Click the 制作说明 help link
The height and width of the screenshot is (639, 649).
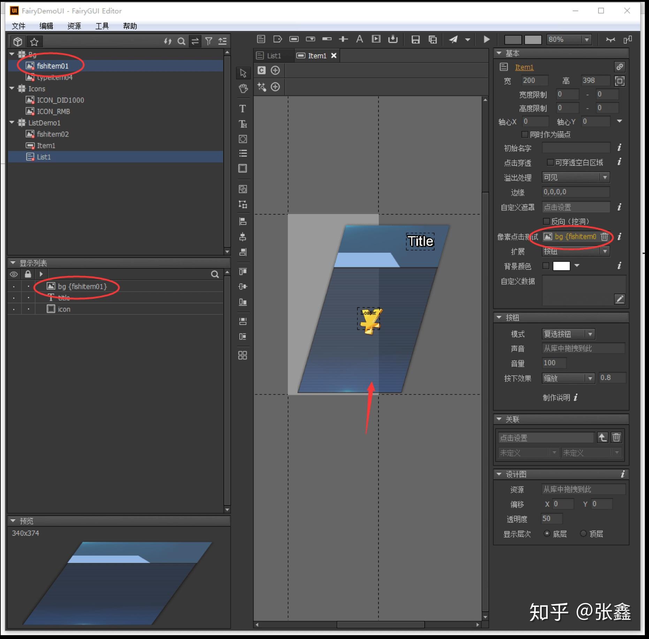pos(560,397)
